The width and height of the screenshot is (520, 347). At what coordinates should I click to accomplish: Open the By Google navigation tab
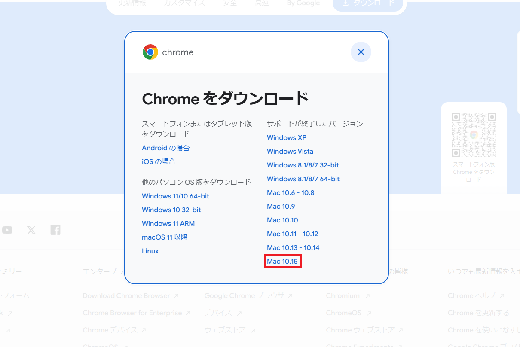pyautogui.click(x=303, y=3)
